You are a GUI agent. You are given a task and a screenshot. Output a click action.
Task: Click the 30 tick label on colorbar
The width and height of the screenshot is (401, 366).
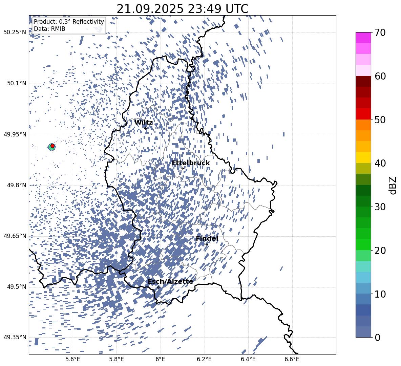pyautogui.click(x=380, y=207)
